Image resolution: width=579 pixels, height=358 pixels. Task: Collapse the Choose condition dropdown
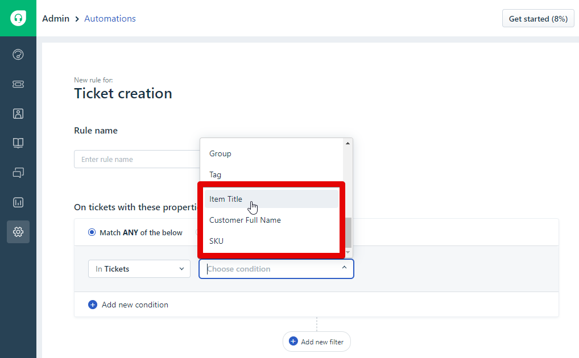point(344,268)
